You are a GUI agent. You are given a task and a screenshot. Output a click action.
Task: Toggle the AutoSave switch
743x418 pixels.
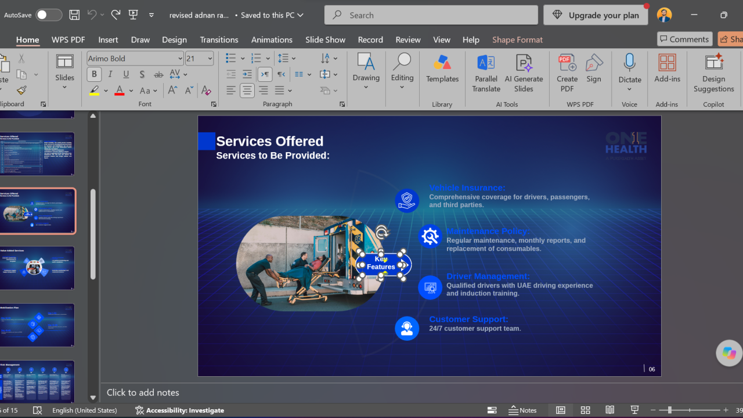pyautogui.click(x=48, y=15)
